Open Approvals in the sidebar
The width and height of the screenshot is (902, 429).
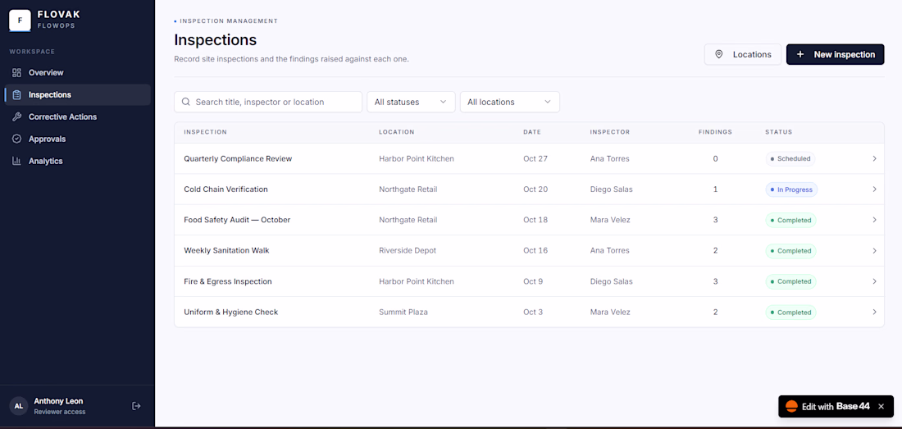coord(78,139)
